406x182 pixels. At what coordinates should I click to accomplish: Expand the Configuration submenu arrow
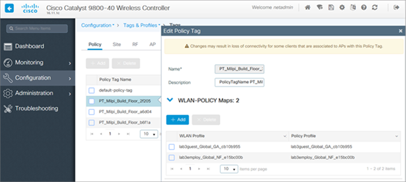70,78
